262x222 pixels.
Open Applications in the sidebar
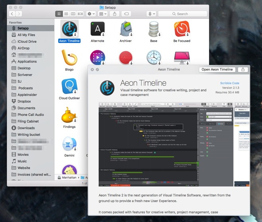[31, 62]
